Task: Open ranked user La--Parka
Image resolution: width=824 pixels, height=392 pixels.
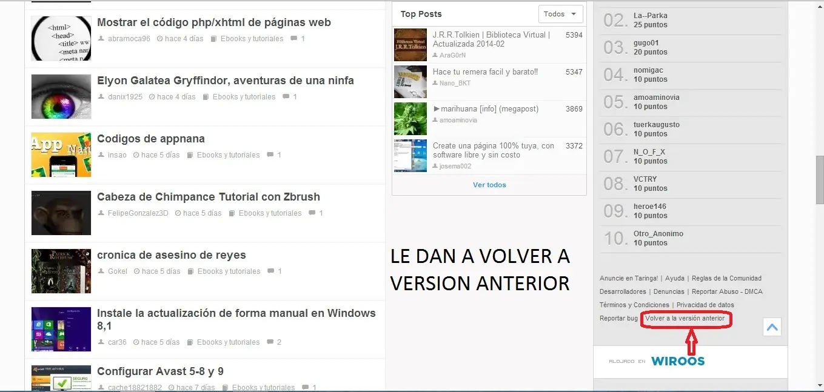Action: [651, 16]
